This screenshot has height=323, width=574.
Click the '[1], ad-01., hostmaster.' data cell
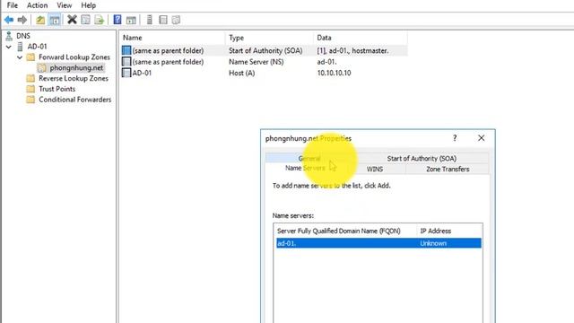tap(352, 50)
